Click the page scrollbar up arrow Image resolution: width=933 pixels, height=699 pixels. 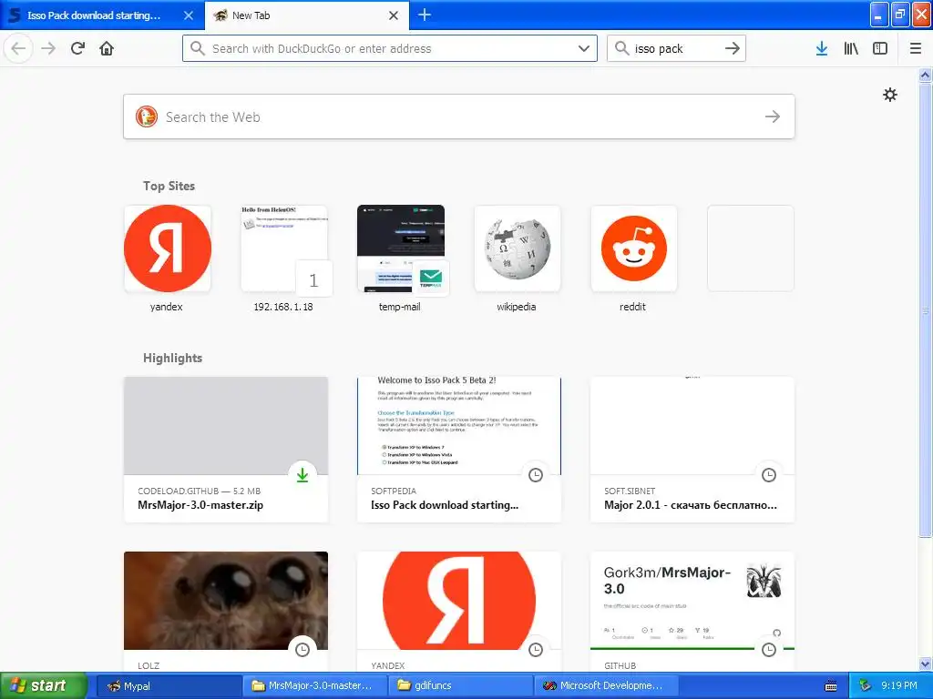click(926, 75)
